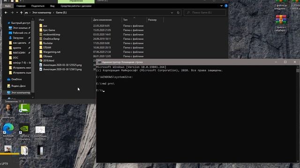This screenshot has height=168, width=300.
Task: Select the 2 файла до внедрени archive
Action: (x=281, y=5)
